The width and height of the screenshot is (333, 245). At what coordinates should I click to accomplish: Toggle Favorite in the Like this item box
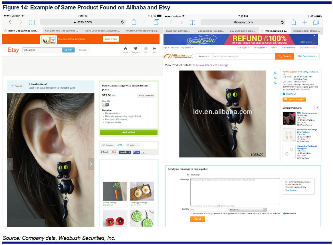(17, 86)
